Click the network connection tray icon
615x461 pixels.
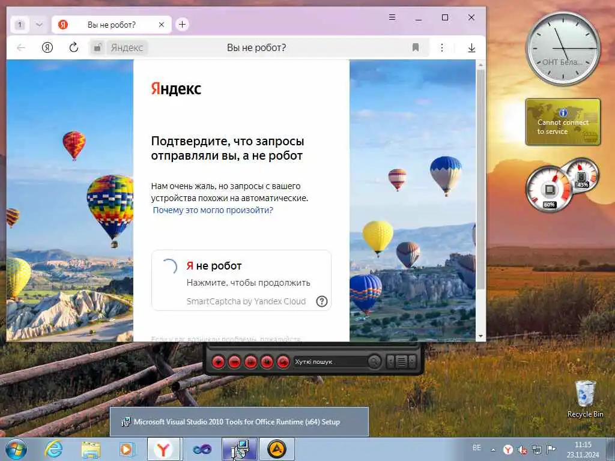[x=536, y=450]
